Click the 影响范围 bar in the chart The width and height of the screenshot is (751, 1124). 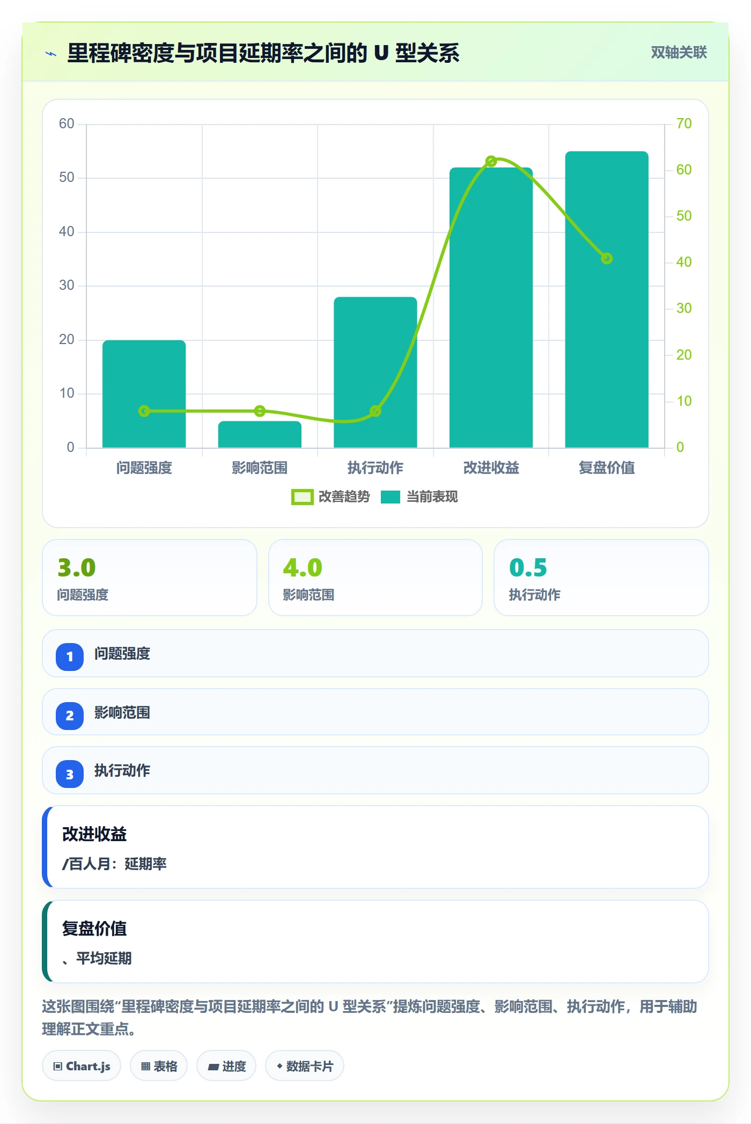tap(260, 434)
